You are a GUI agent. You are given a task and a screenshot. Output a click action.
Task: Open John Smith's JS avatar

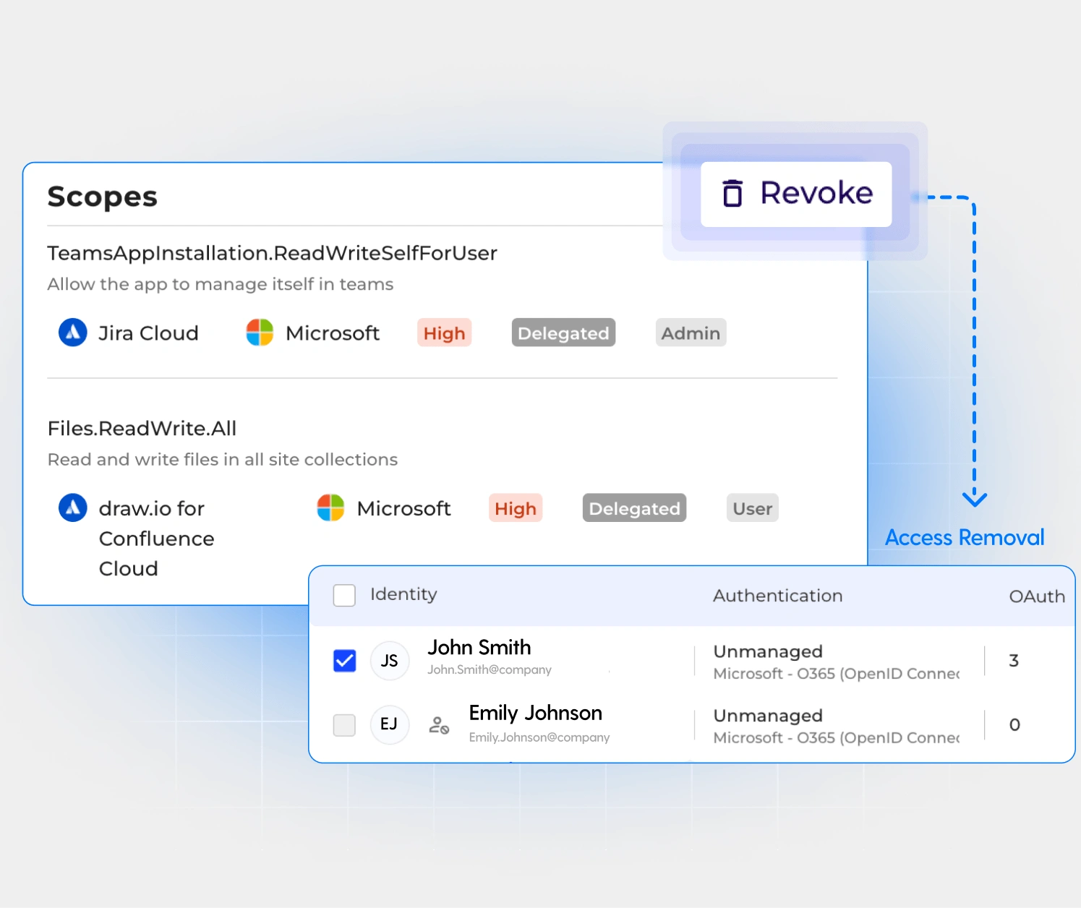click(390, 660)
